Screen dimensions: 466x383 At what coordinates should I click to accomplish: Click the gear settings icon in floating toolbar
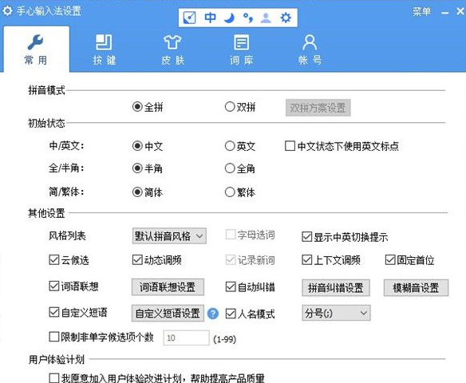click(x=286, y=18)
